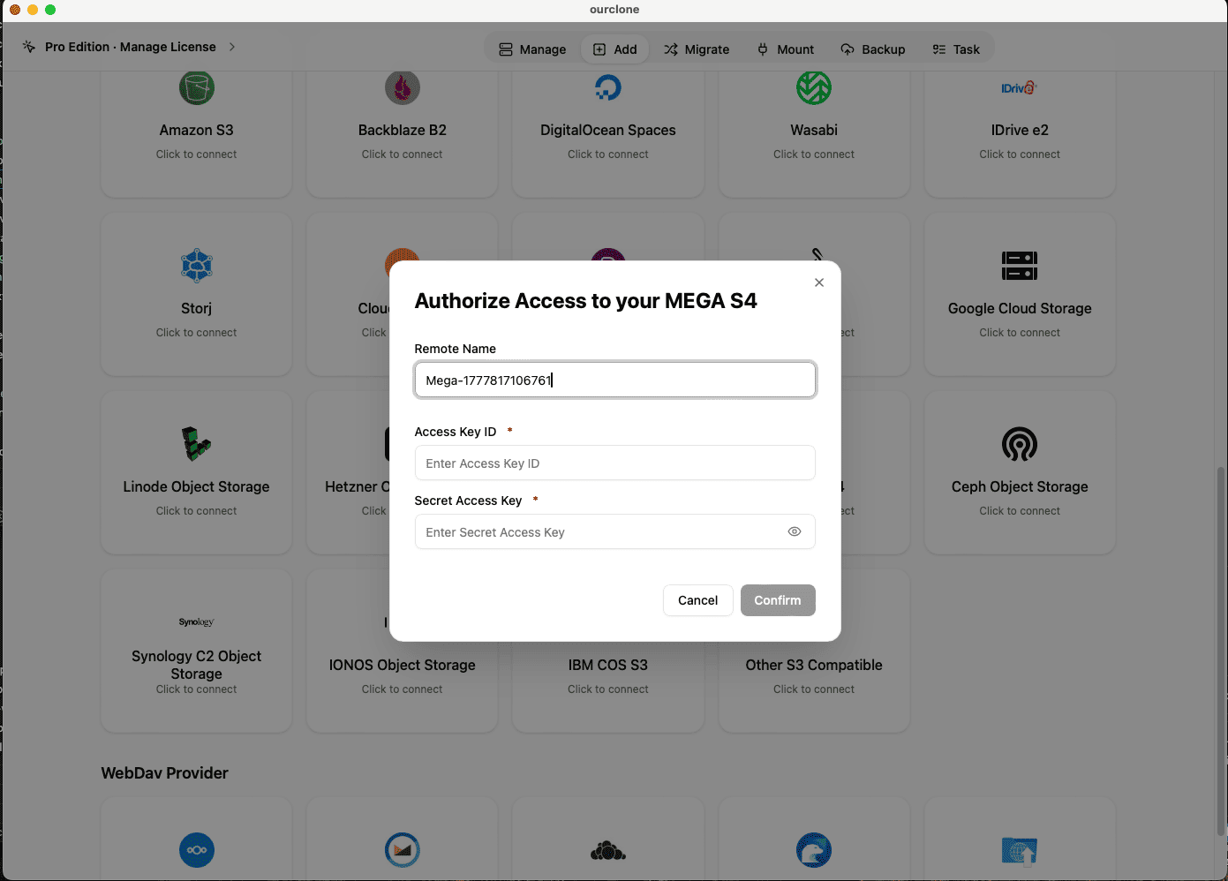Select the Synology logo
The height and width of the screenshot is (881, 1228).
197,622
